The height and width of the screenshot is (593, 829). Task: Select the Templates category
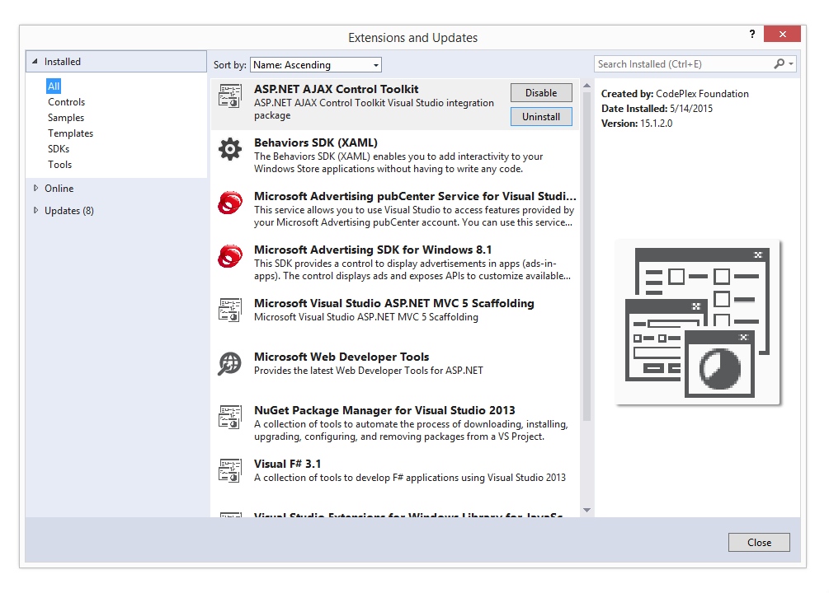point(70,133)
